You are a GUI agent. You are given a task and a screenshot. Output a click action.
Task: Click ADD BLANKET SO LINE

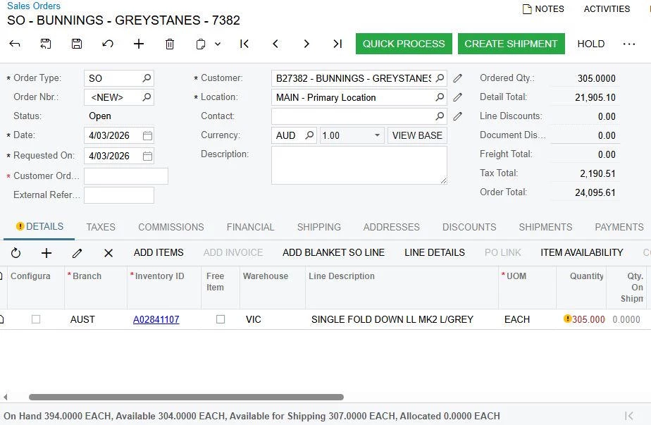pos(333,252)
